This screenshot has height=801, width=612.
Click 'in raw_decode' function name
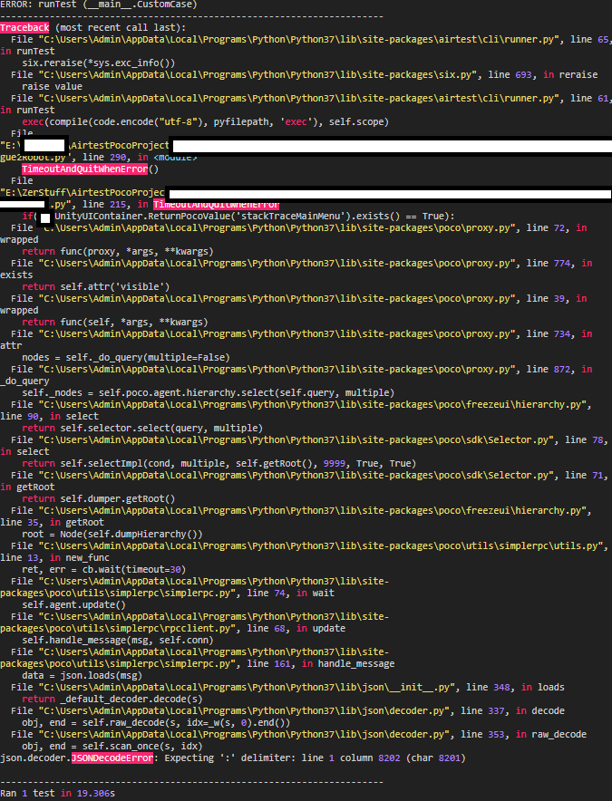[550, 734]
